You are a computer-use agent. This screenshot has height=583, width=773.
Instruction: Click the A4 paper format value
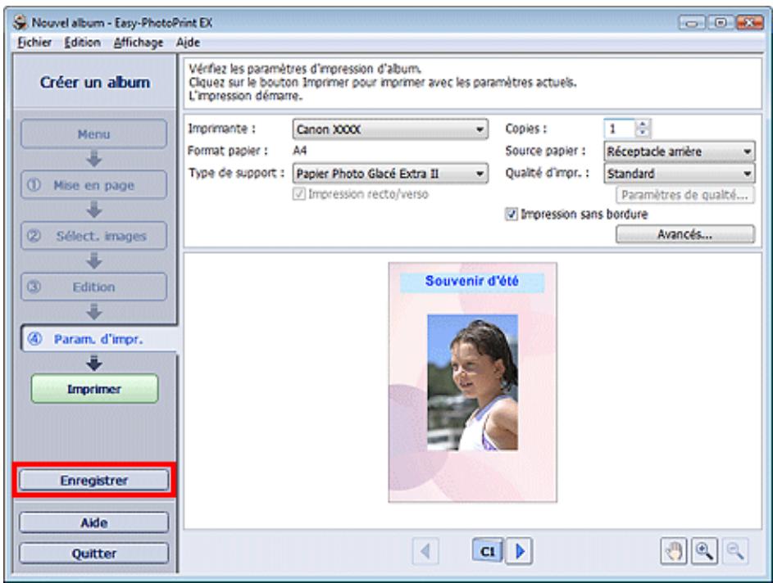(300, 151)
